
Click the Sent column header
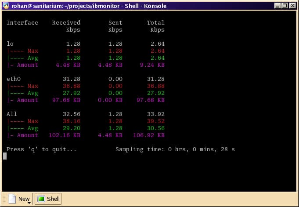coord(115,22)
